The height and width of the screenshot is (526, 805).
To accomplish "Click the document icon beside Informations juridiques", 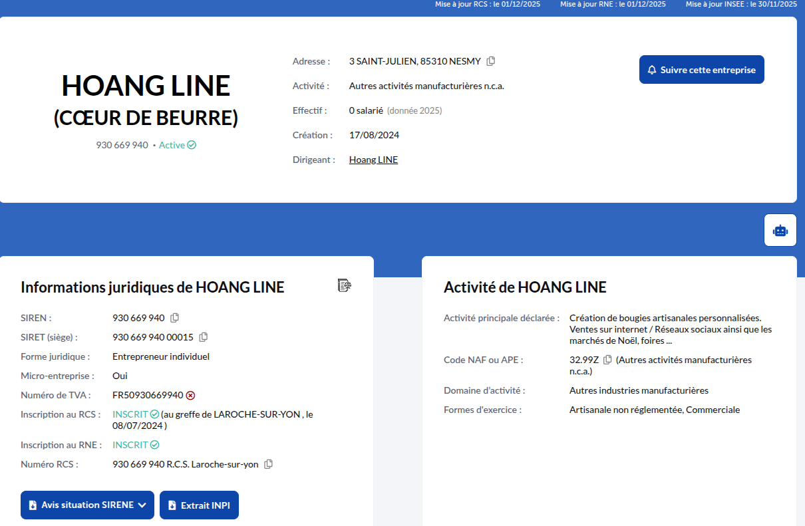I will pyautogui.click(x=344, y=285).
